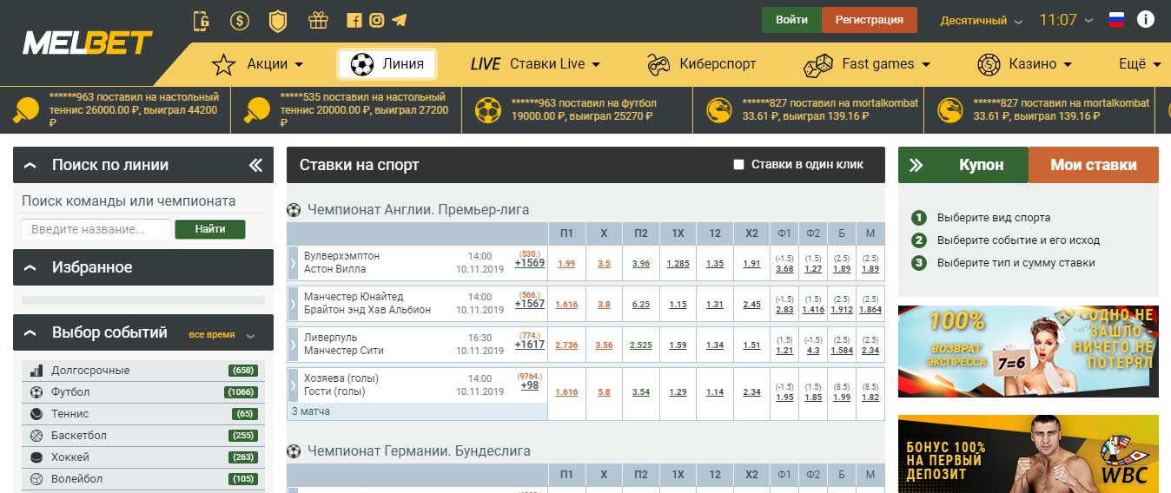Click the dice Fast games icon
The width and height of the screenshot is (1171, 493).
tap(818, 64)
